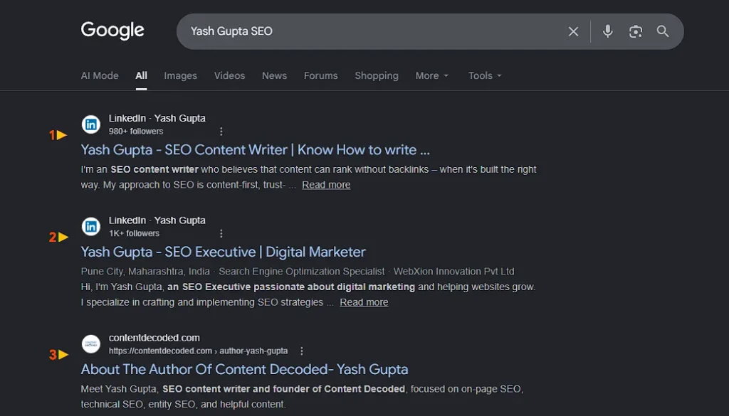Click 'contentdecoded.com' site name

click(154, 338)
